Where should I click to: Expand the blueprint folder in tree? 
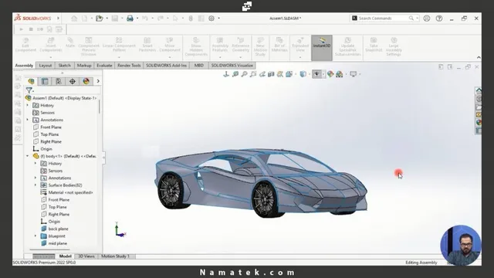click(36, 236)
